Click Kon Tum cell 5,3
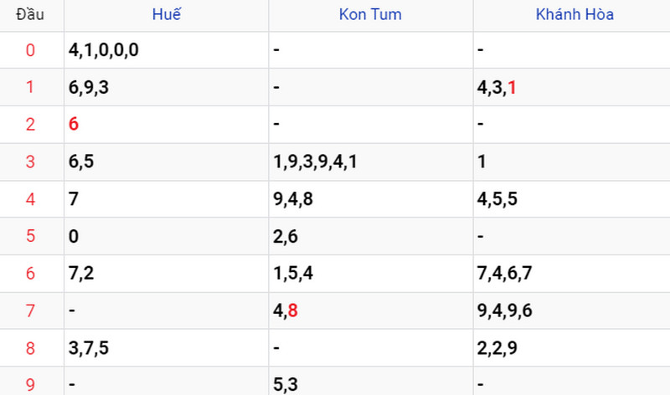670x395 pixels. 285,385
